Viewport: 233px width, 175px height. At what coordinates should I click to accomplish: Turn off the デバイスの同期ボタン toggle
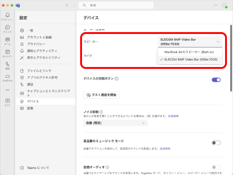pyautogui.click(x=216, y=80)
